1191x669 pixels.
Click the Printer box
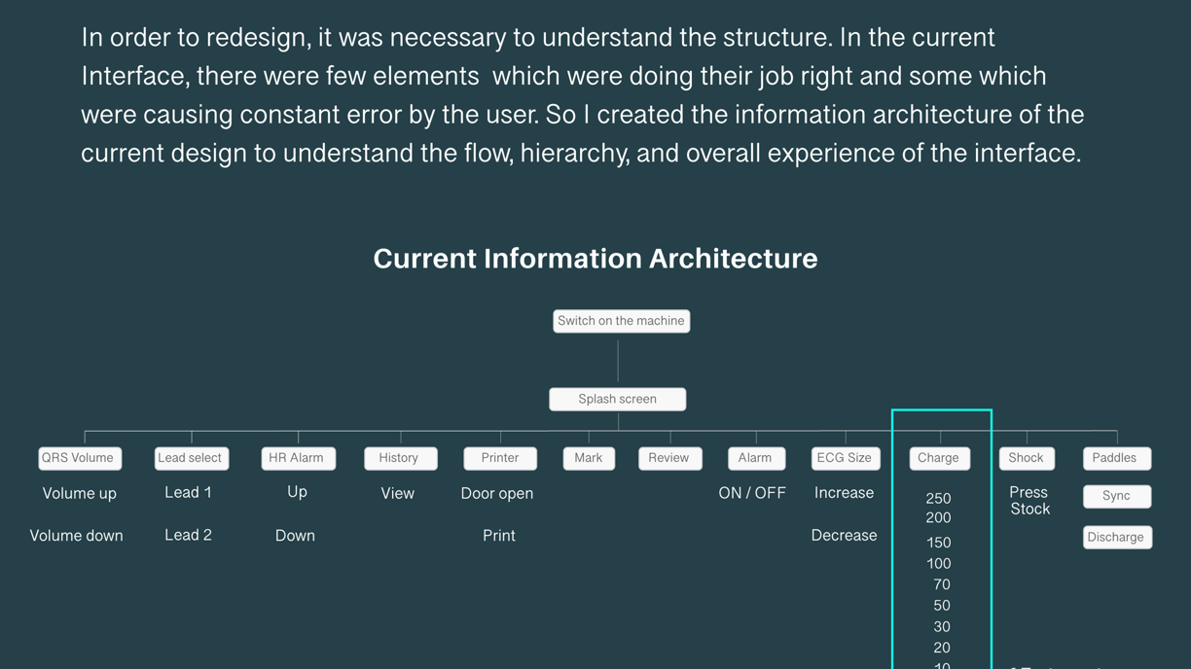click(x=500, y=458)
